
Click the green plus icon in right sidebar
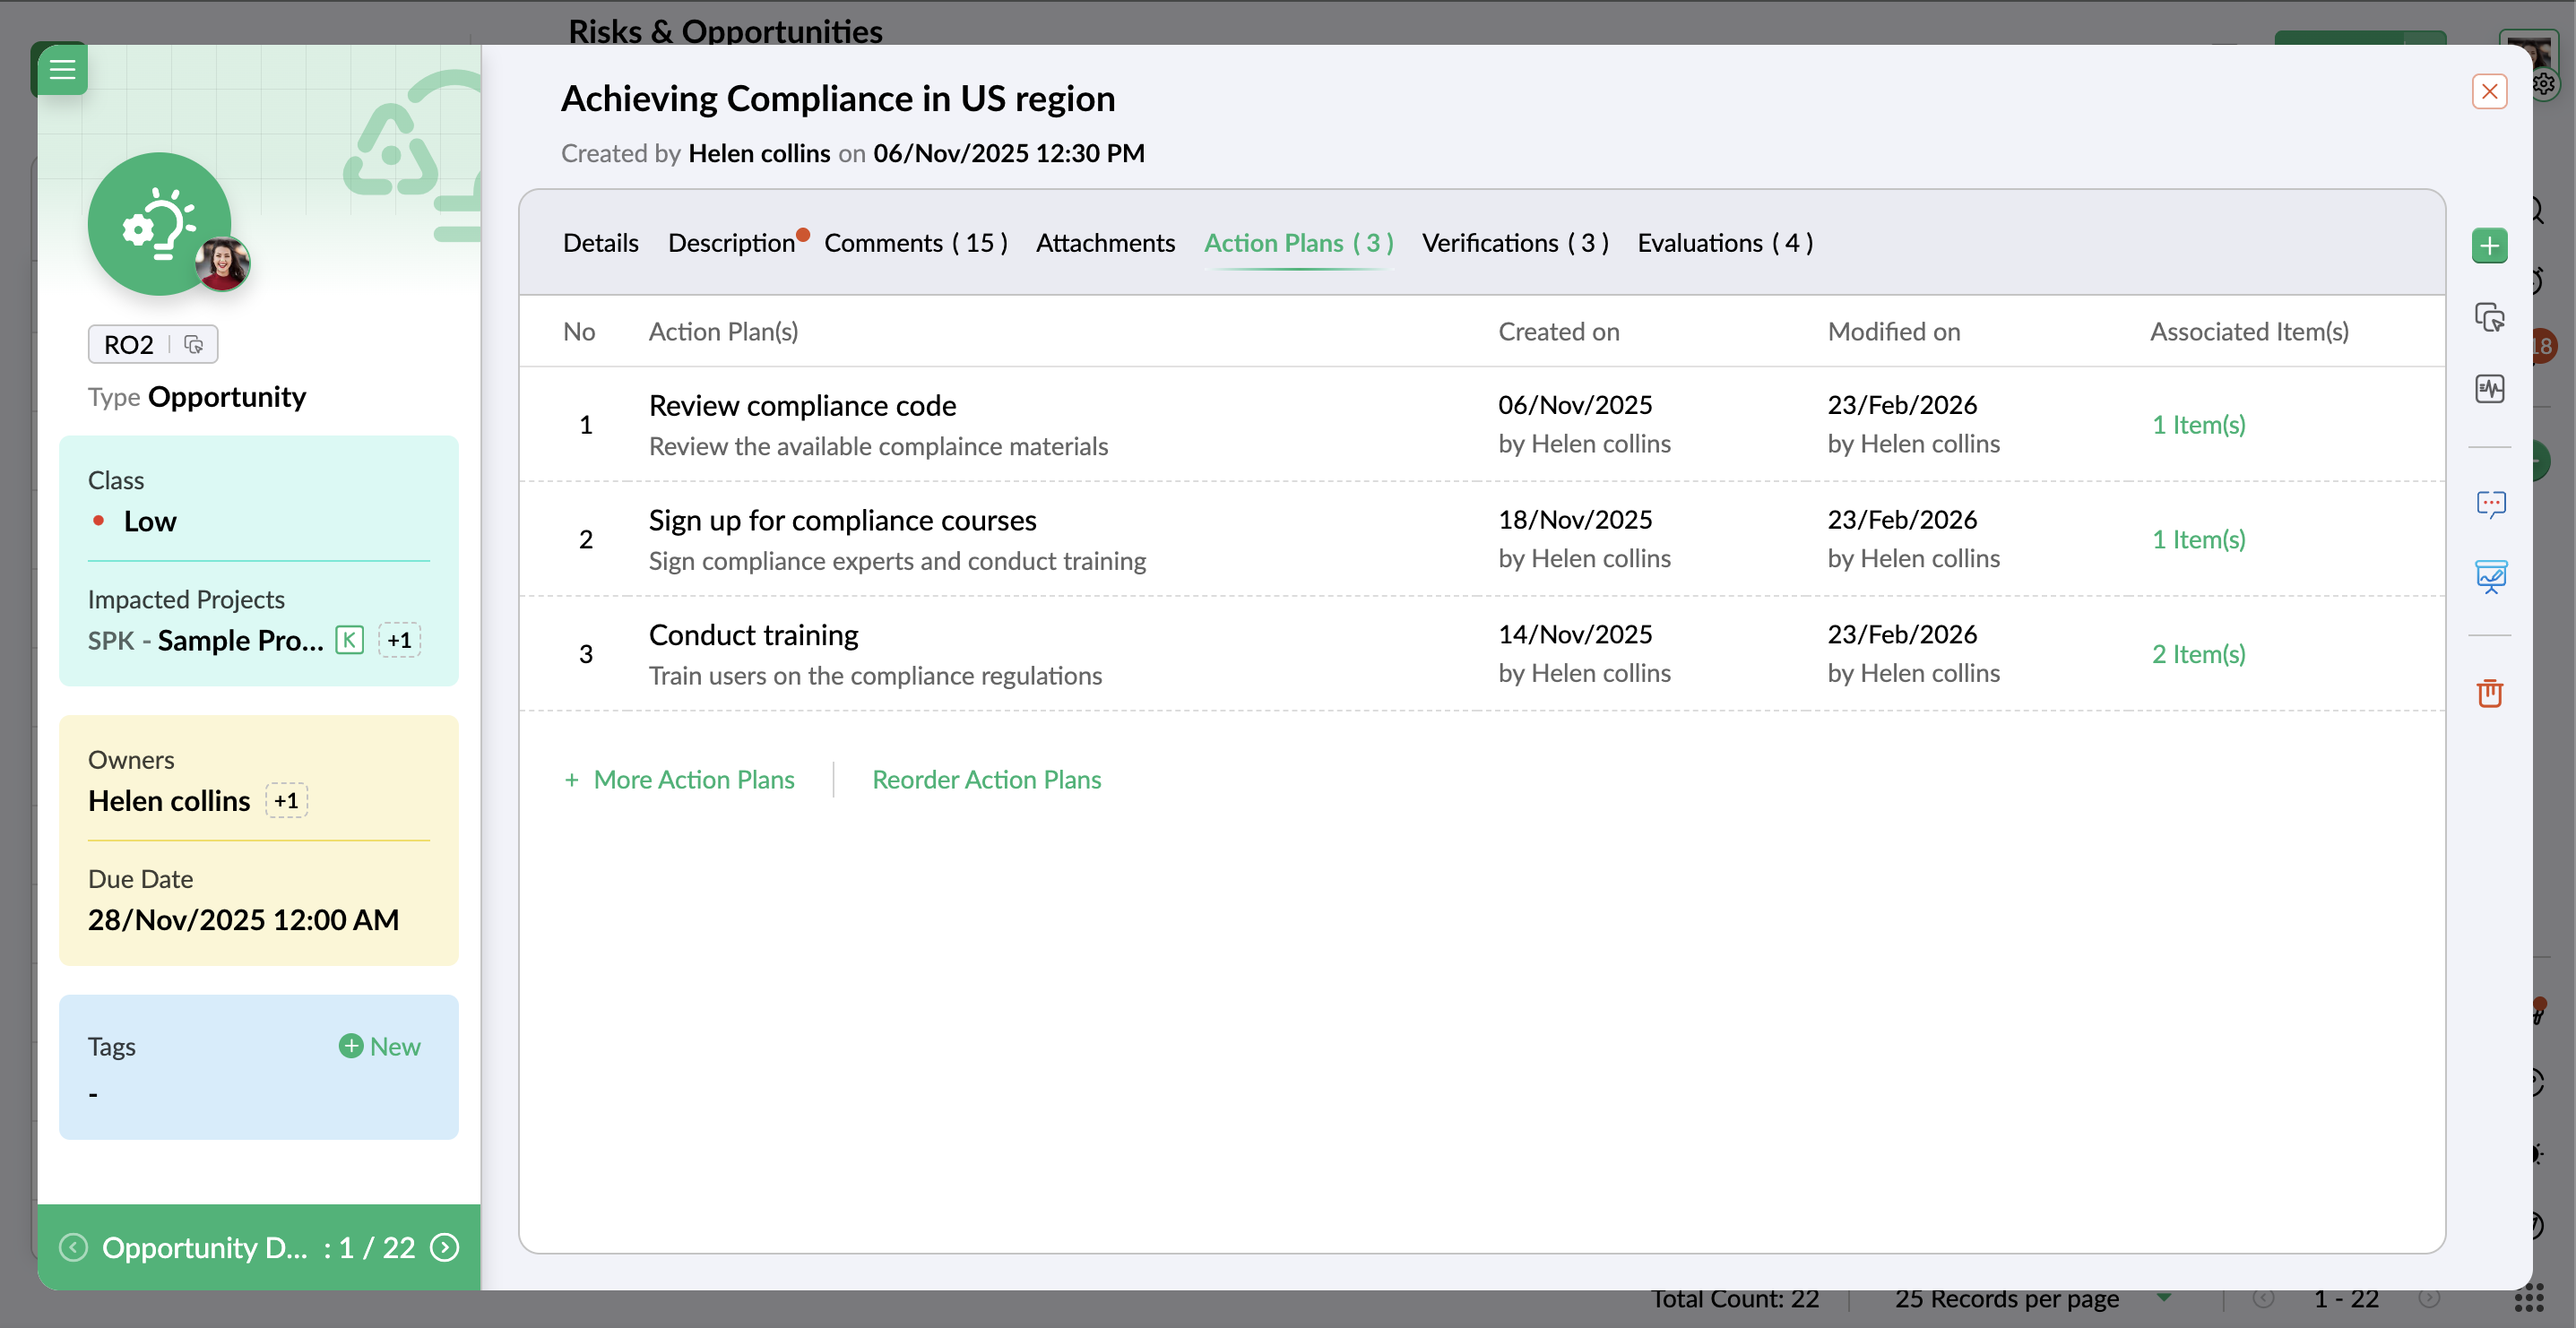click(x=2489, y=245)
